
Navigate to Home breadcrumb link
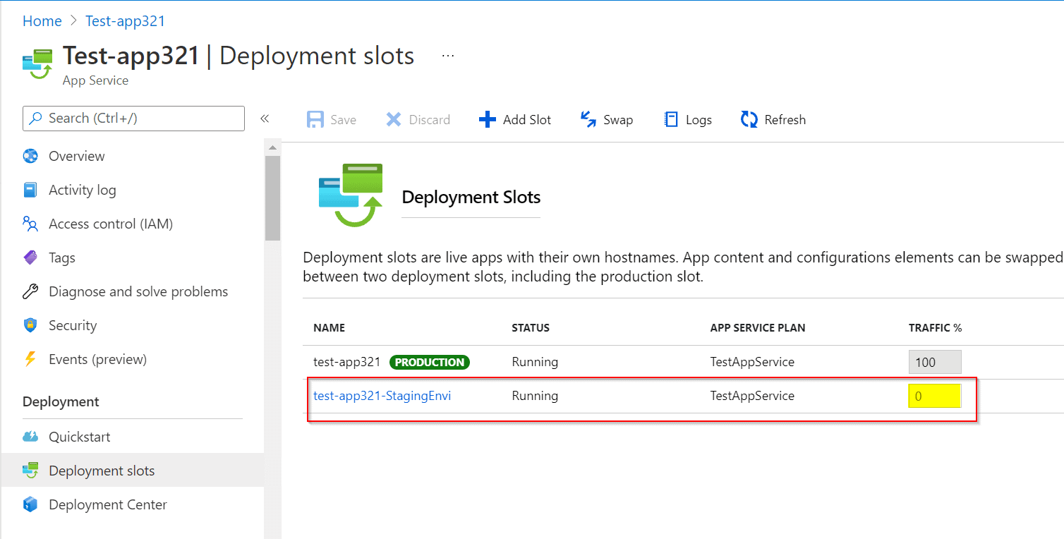tap(42, 21)
